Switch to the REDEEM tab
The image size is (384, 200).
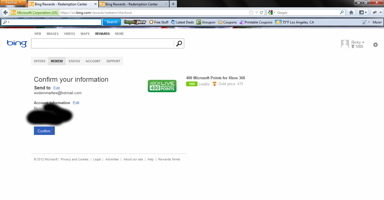click(x=57, y=61)
